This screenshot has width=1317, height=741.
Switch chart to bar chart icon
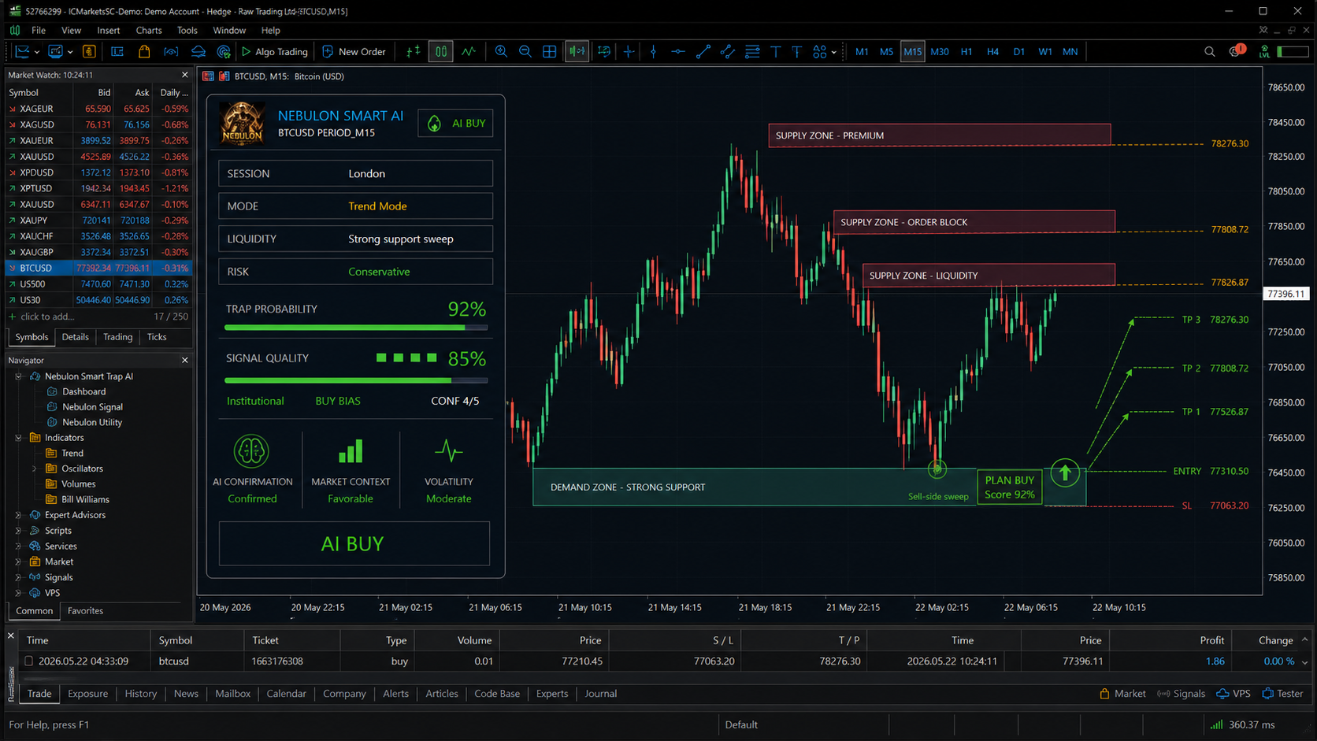(x=413, y=52)
